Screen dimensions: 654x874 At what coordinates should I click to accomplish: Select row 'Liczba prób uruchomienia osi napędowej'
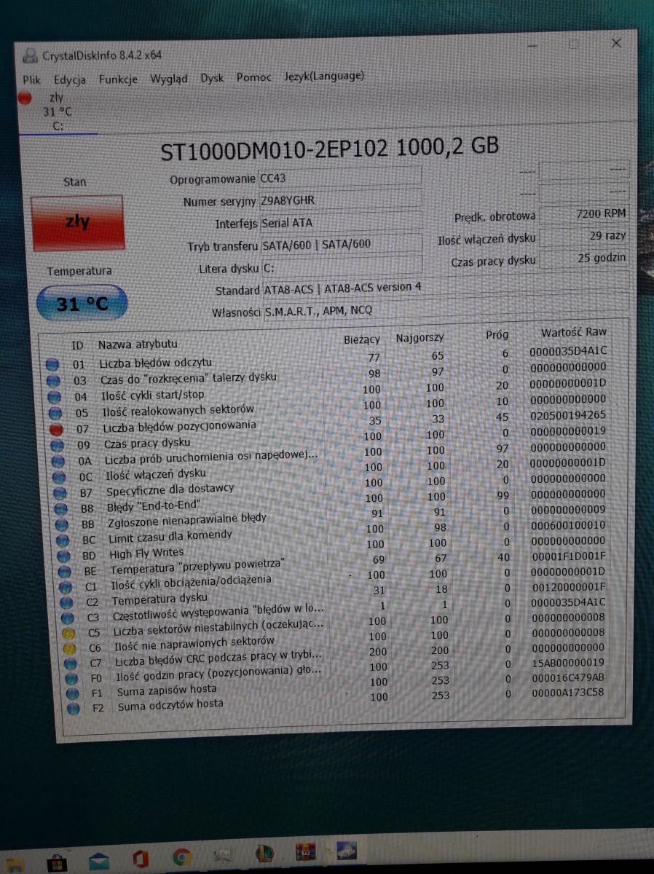click(331, 455)
